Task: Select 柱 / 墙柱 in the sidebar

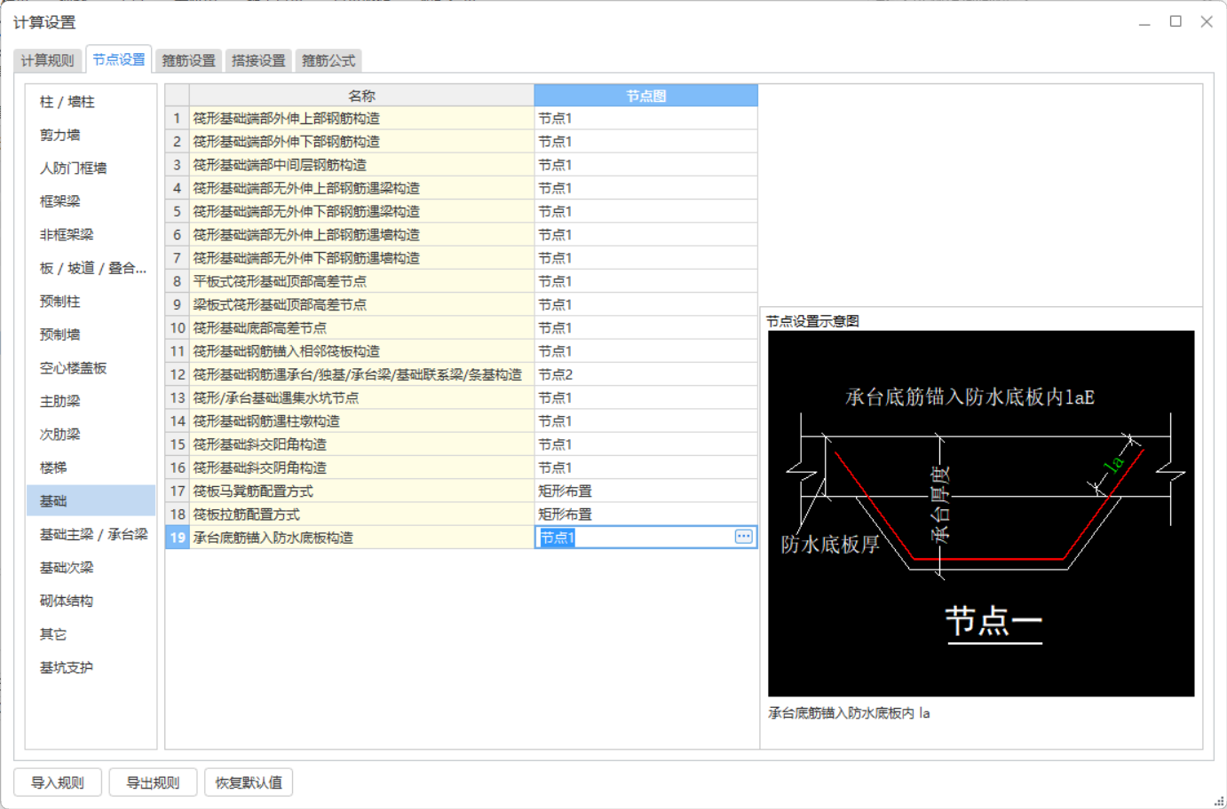Action: [91, 102]
